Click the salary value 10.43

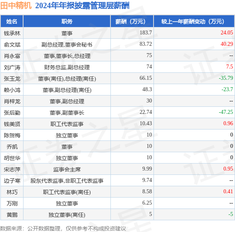click(146, 123)
